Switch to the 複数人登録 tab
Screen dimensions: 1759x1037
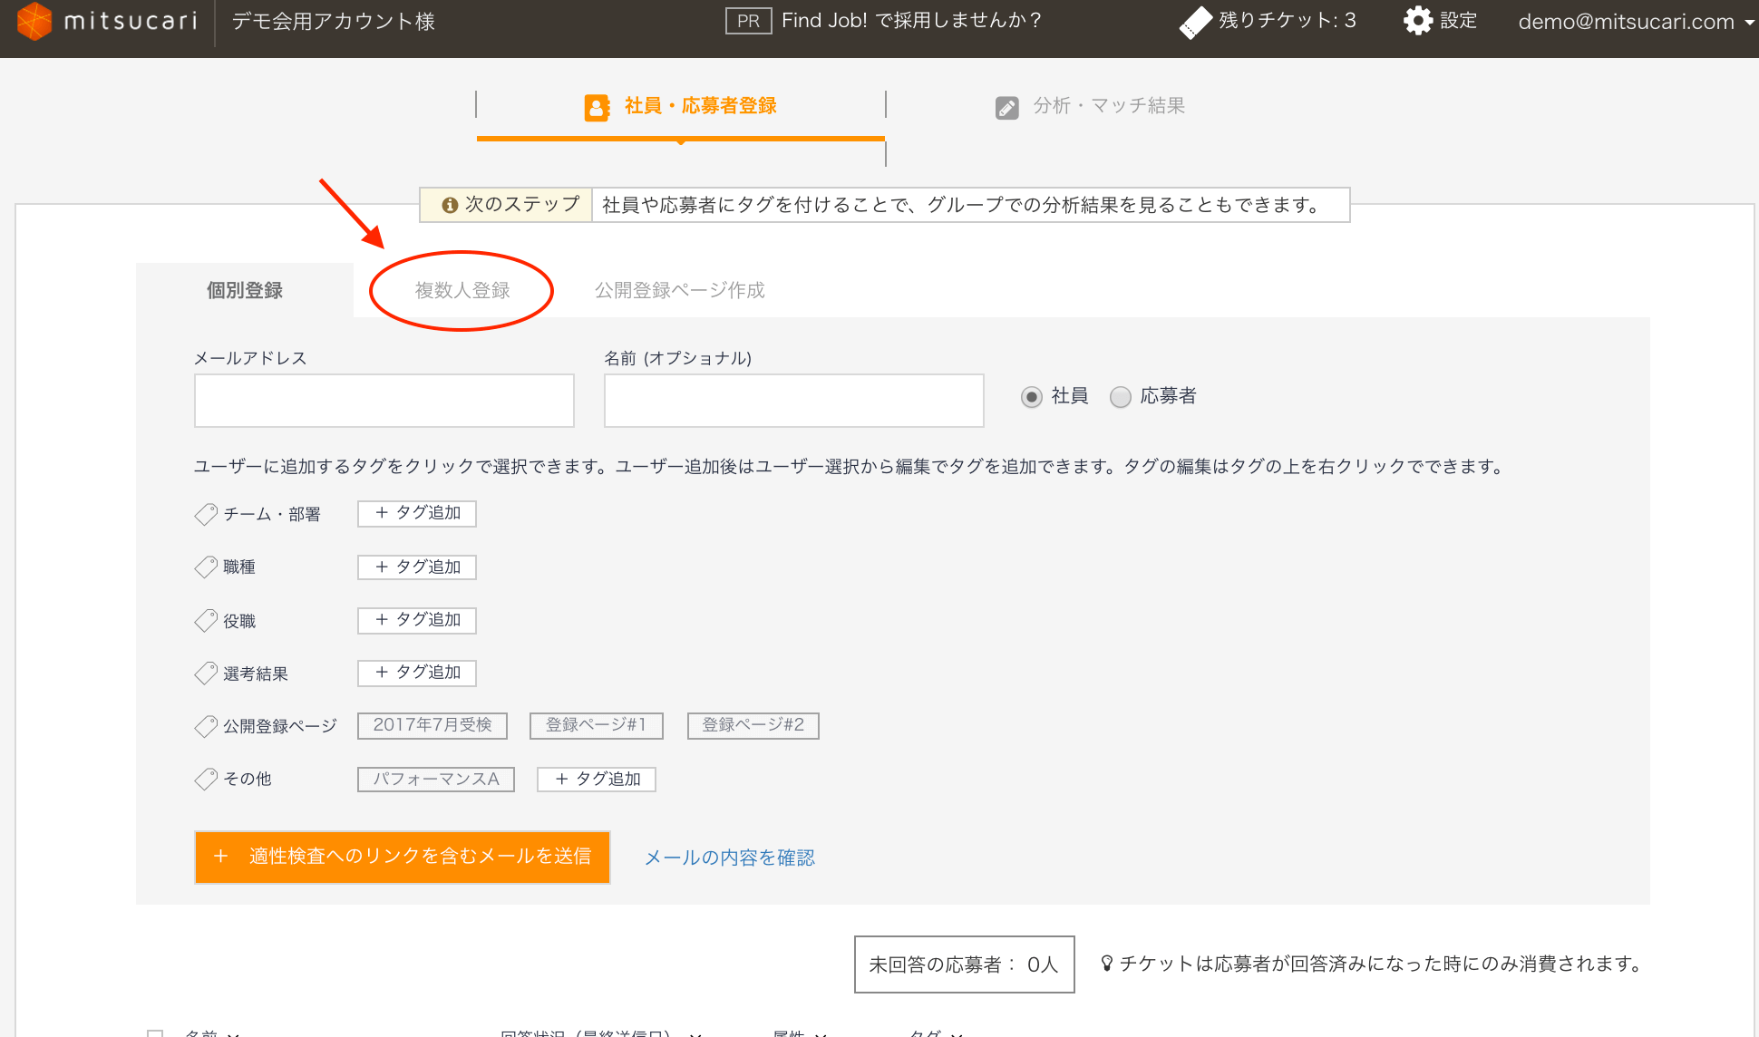point(461,289)
